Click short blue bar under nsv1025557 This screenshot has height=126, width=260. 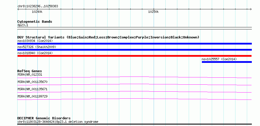227,62
